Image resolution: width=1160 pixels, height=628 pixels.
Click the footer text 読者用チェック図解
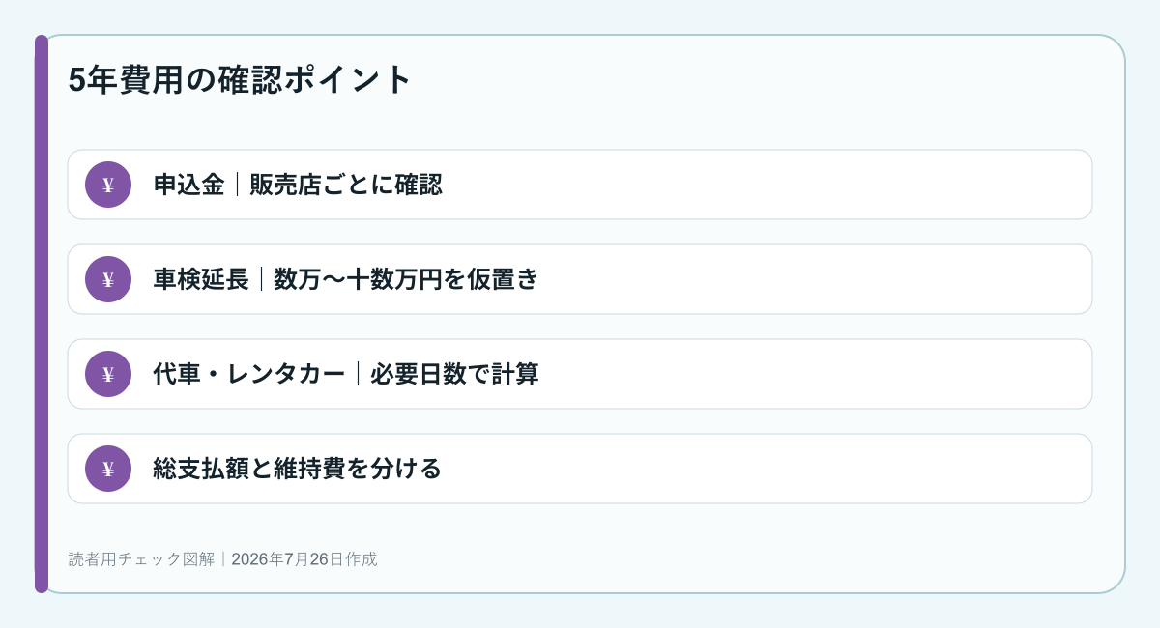(144, 559)
